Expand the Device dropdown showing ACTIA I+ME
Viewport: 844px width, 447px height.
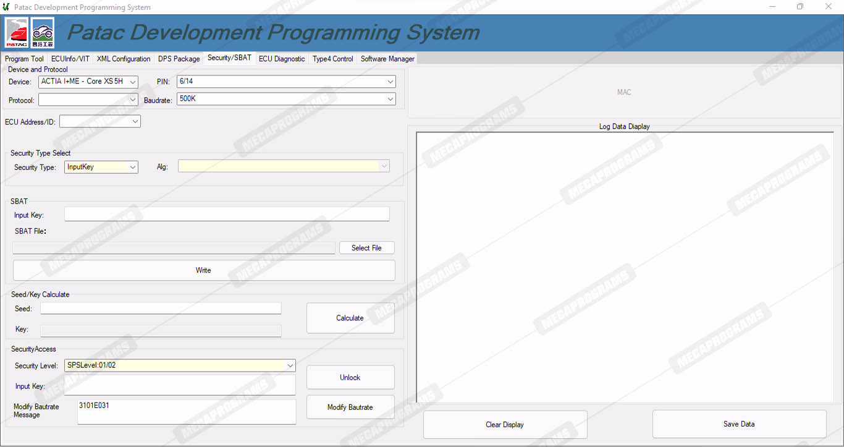coord(88,82)
